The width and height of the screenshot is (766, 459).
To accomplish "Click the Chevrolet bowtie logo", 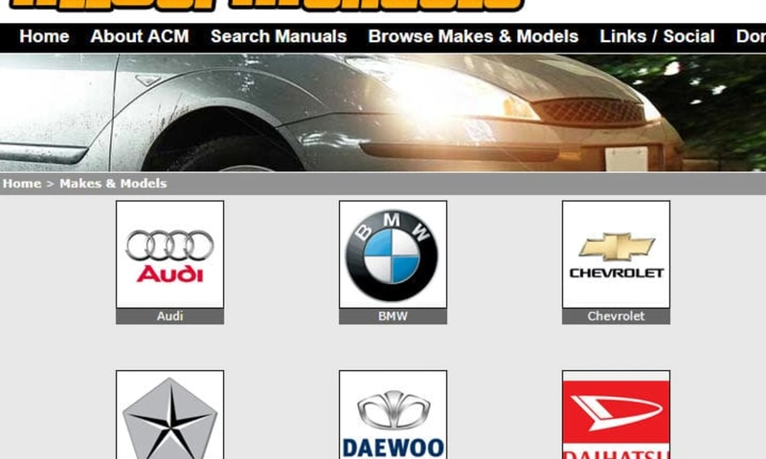I will [616, 254].
